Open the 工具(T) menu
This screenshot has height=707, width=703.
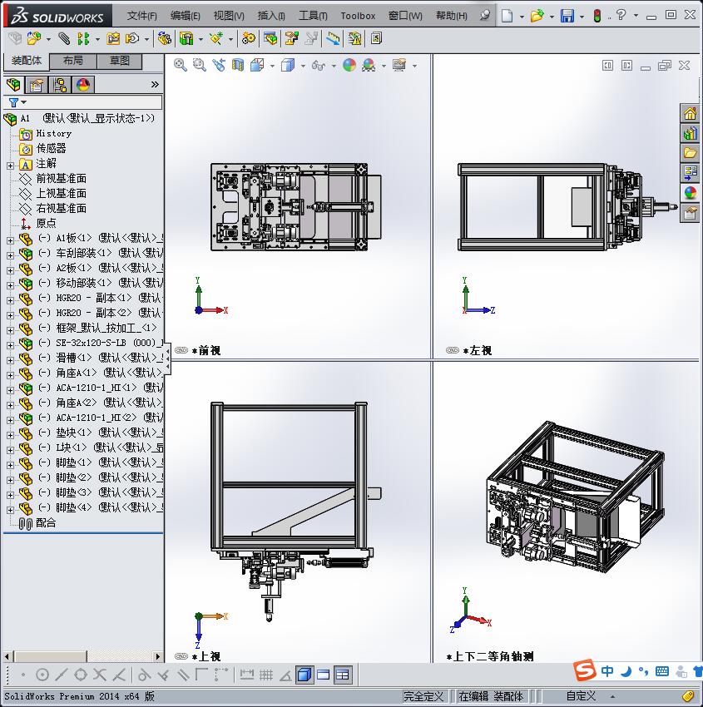313,16
